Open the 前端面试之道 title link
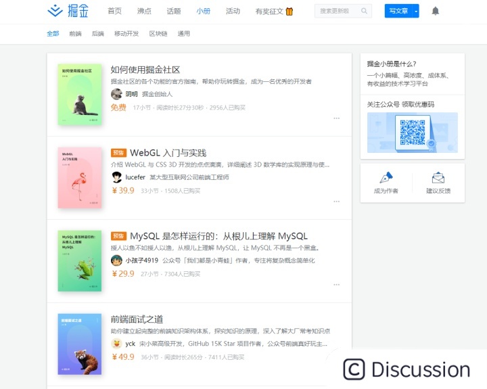The height and width of the screenshot is (389, 487). (x=137, y=319)
